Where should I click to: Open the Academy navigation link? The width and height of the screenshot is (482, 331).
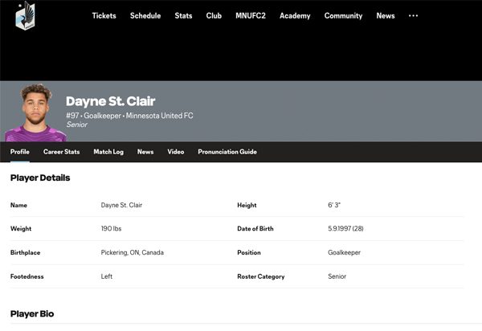pyautogui.click(x=295, y=16)
